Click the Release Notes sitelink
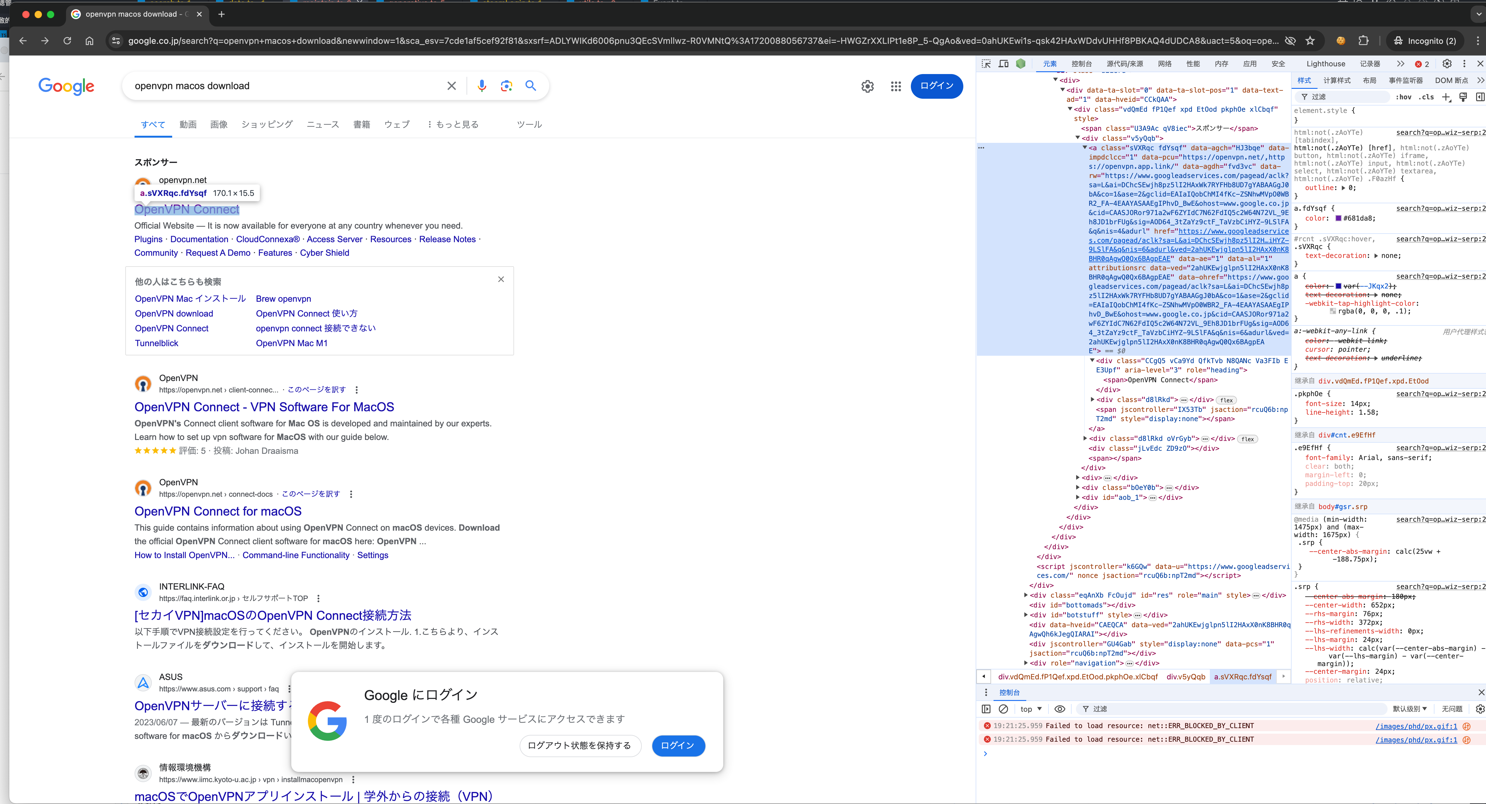This screenshot has width=1486, height=804. pyautogui.click(x=447, y=239)
